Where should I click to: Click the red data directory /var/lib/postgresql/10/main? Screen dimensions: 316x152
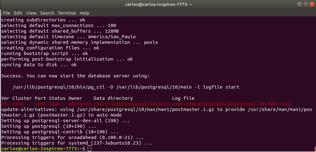(131, 104)
